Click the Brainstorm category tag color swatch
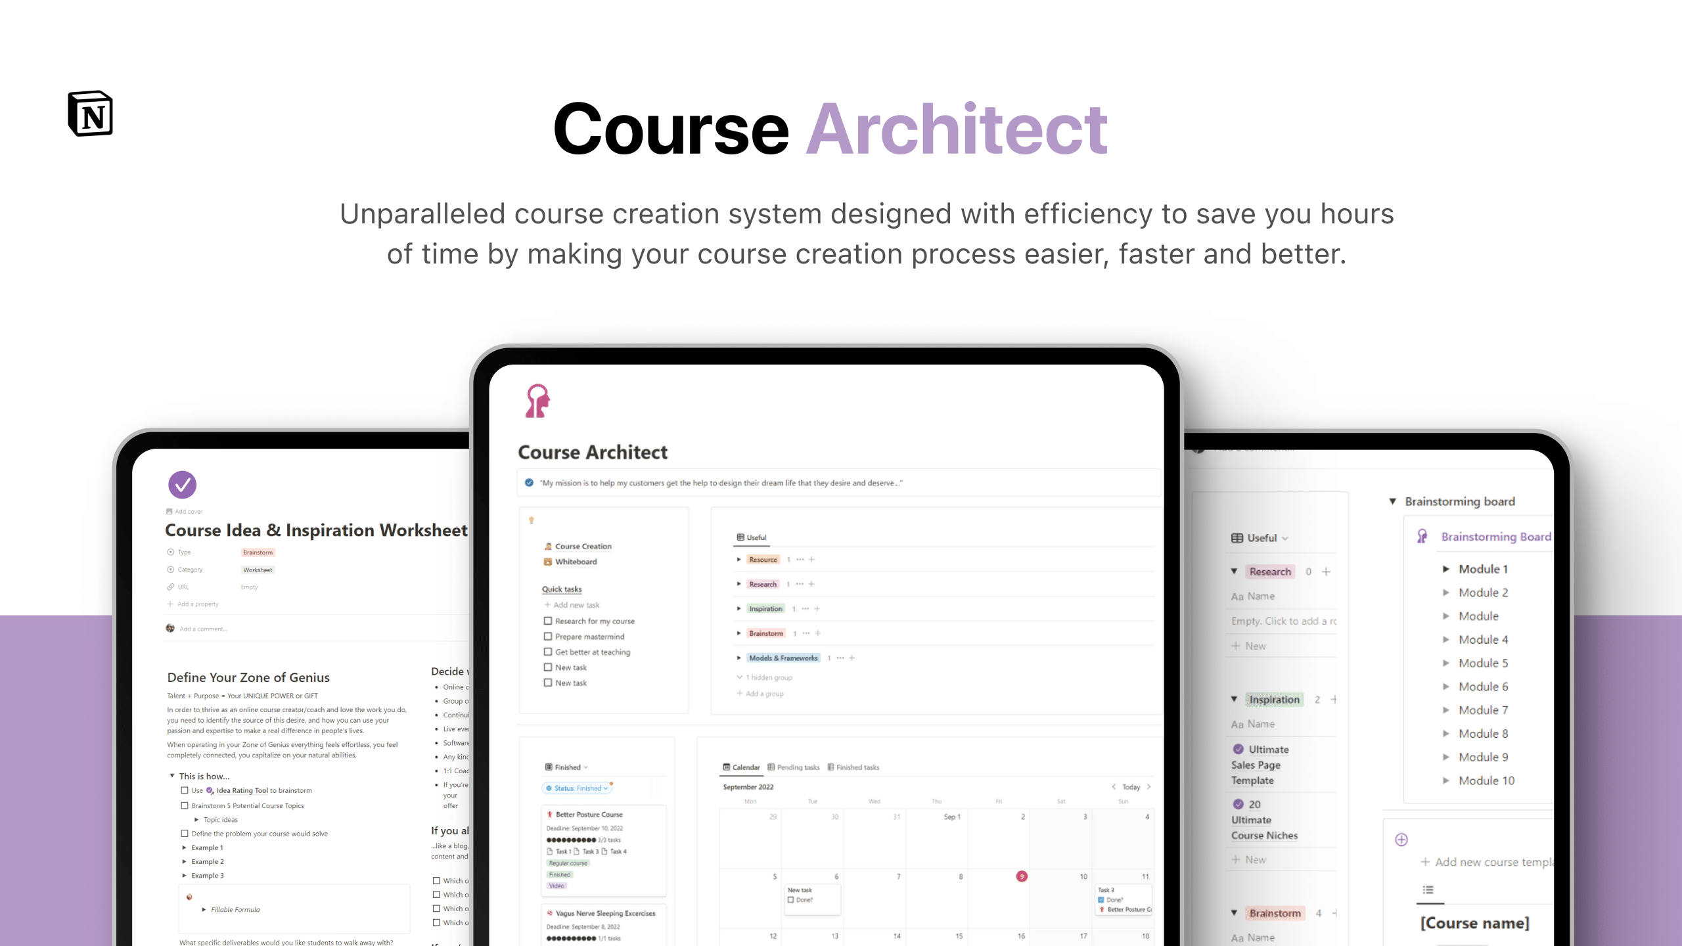The height and width of the screenshot is (946, 1682). [256, 552]
